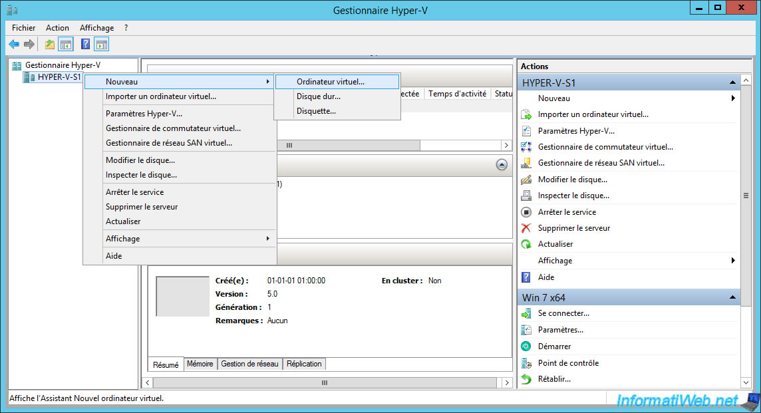
Task: Open the Affichage submenu in context menu
Action: (180, 239)
